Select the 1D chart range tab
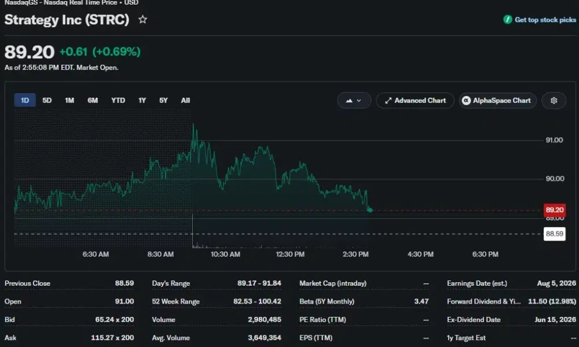579x347 pixels. tap(25, 100)
